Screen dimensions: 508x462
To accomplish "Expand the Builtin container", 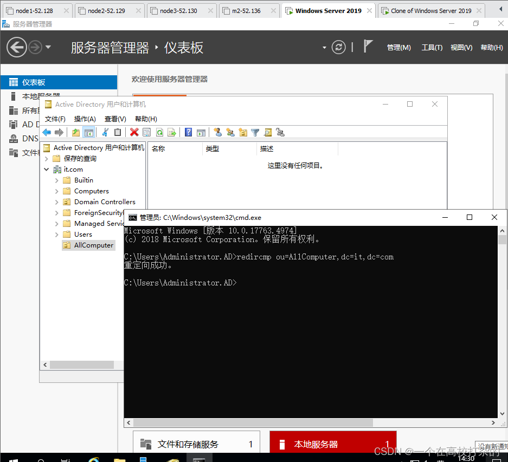I will 57,180.
